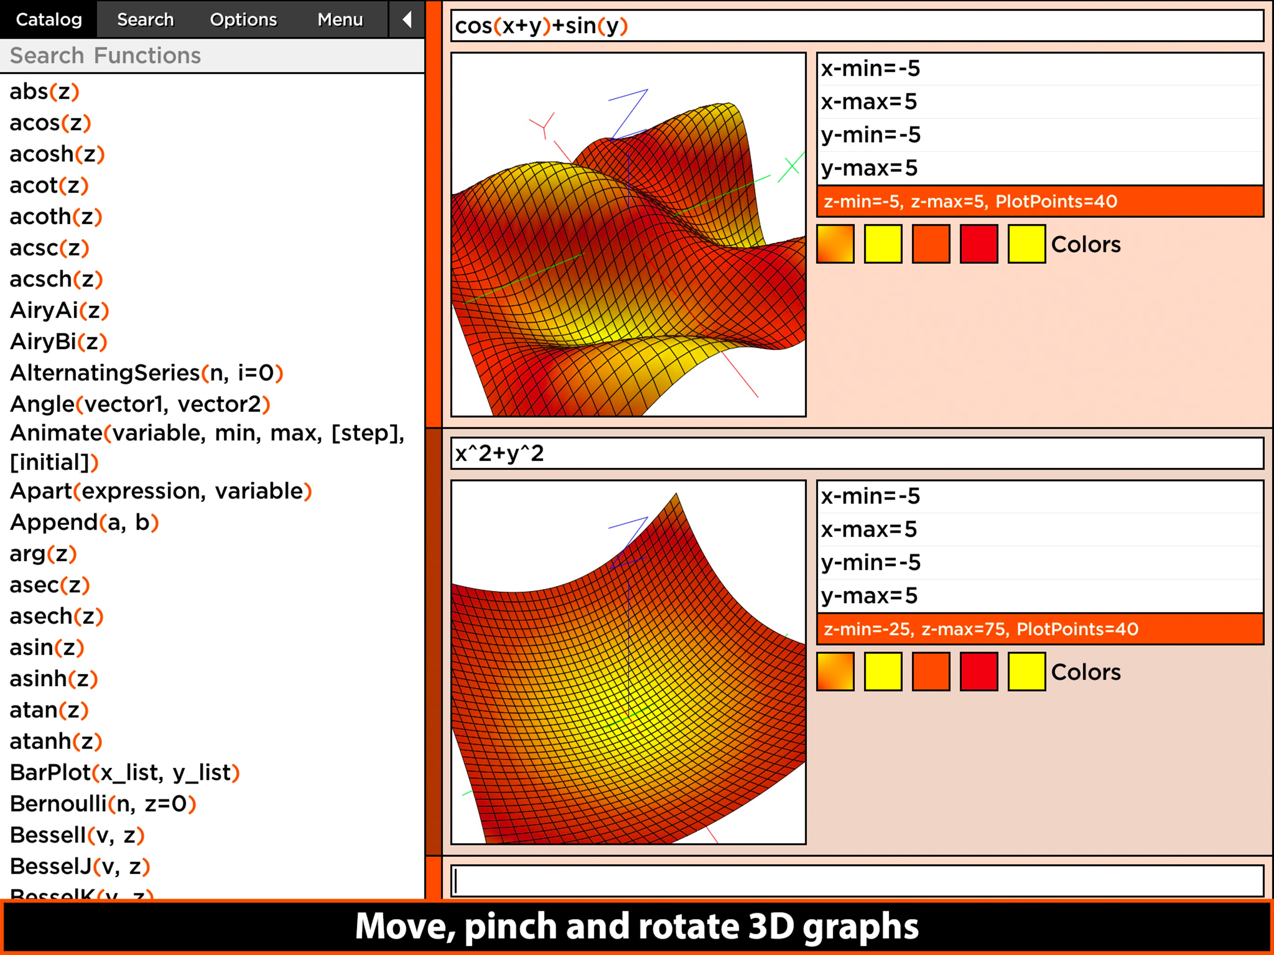
Task: Edit x-min=-5 field of the first graph
Action: (1039, 69)
